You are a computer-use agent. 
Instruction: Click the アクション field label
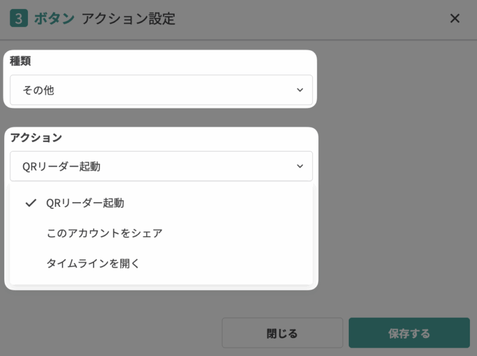pyautogui.click(x=36, y=138)
